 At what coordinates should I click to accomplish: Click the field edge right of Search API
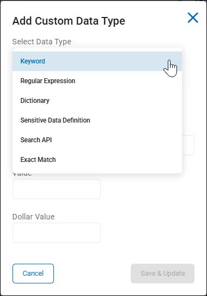coord(188,145)
